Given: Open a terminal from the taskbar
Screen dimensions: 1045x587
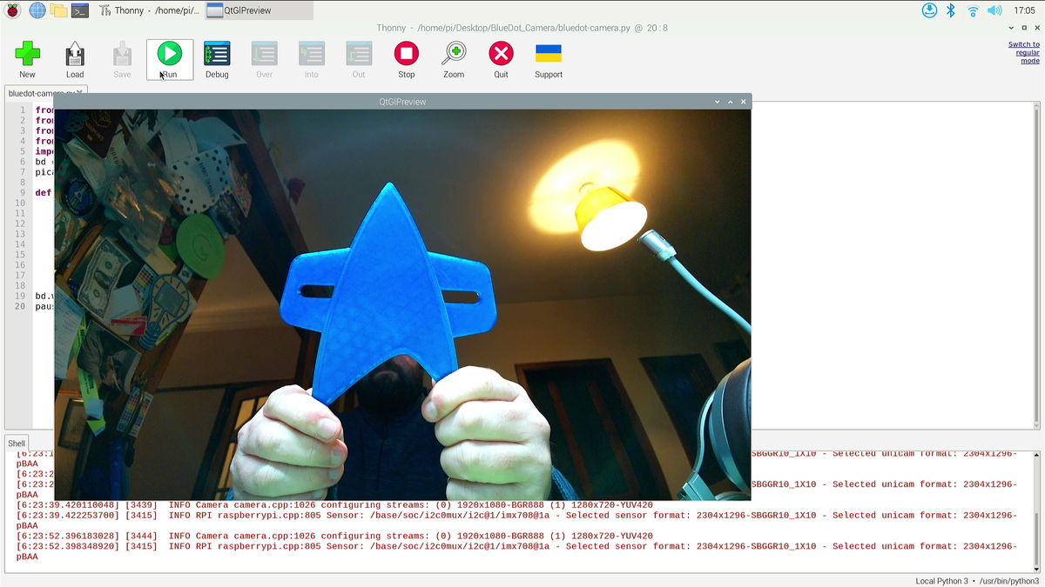Looking at the screenshot, I should [80, 10].
